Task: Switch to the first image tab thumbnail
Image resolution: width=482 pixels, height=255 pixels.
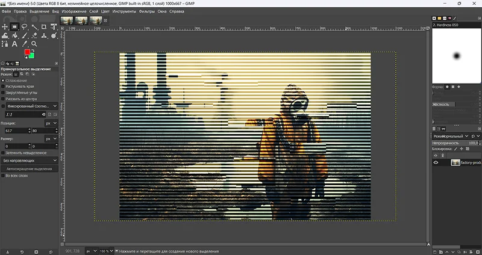Action: pyautogui.click(x=67, y=20)
